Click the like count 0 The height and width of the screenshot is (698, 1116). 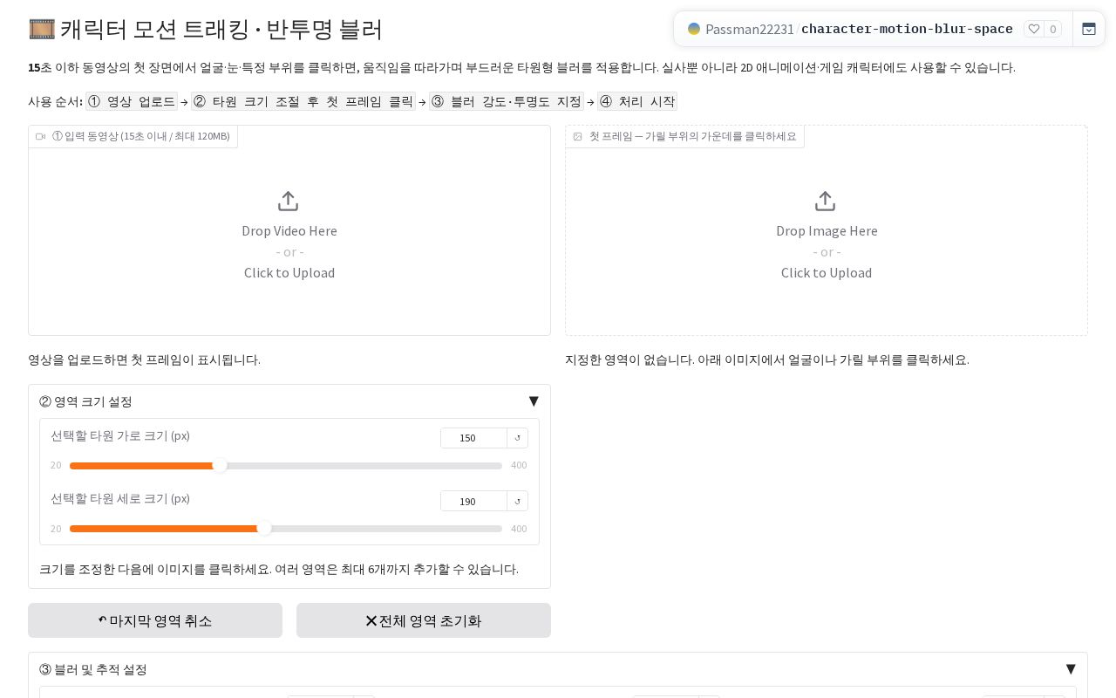tap(1052, 29)
